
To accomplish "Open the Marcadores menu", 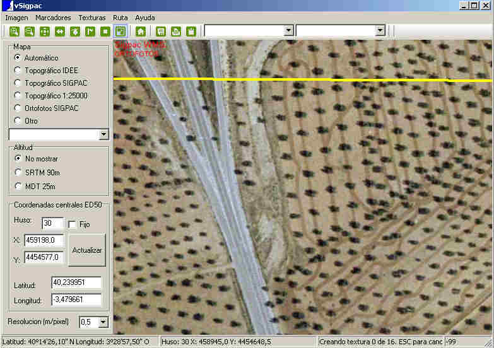I will [53, 18].
